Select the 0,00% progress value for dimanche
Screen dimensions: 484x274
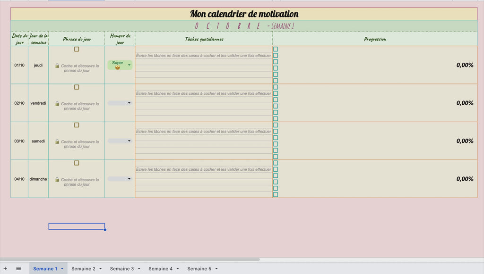tap(465, 179)
